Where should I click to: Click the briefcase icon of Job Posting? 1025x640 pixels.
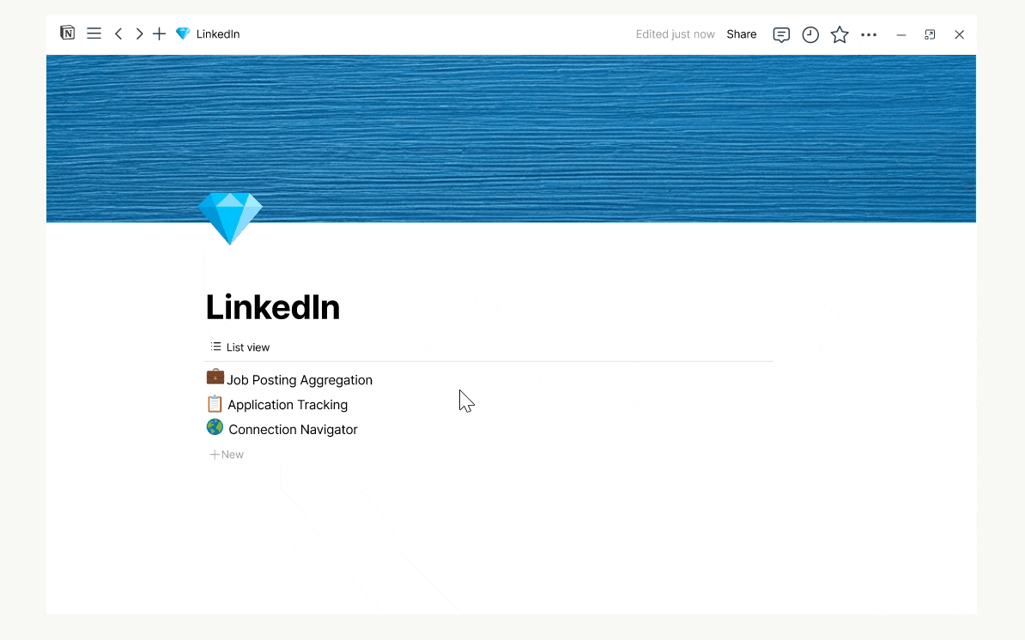coord(215,377)
